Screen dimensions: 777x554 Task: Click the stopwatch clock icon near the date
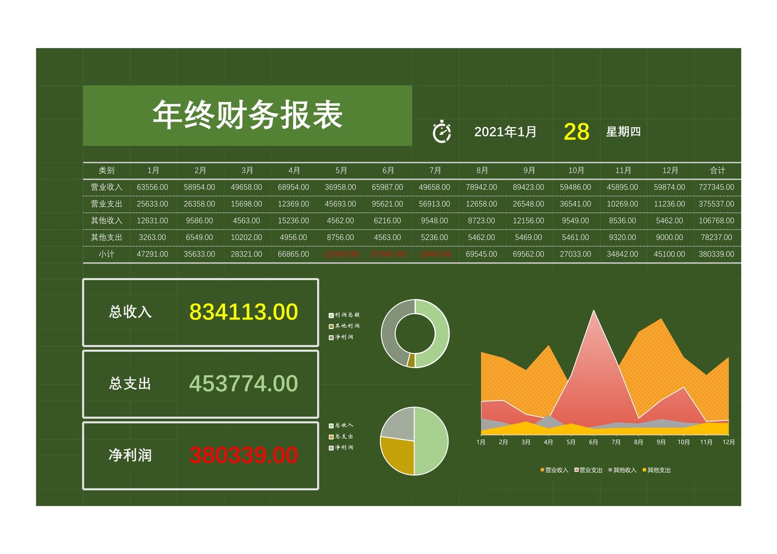point(443,131)
